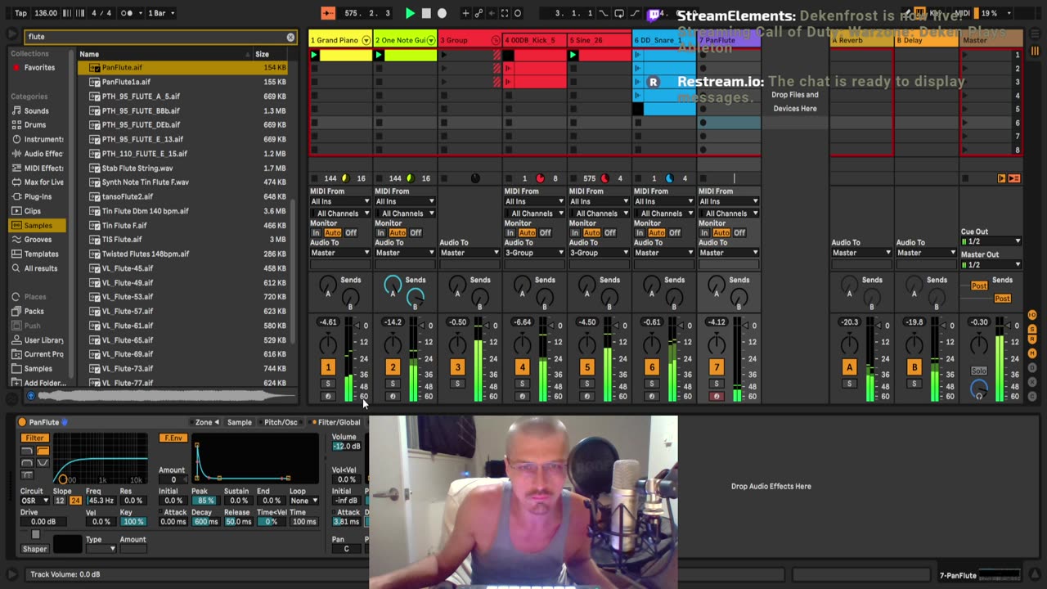Set track 7 Monitor to Off

coord(739,233)
